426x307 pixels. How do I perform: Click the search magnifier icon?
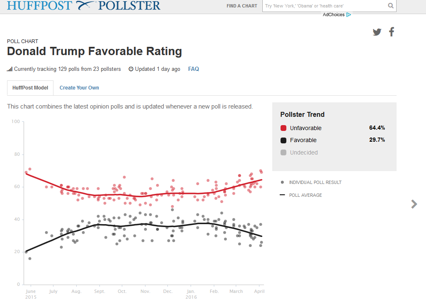[391, 6]
